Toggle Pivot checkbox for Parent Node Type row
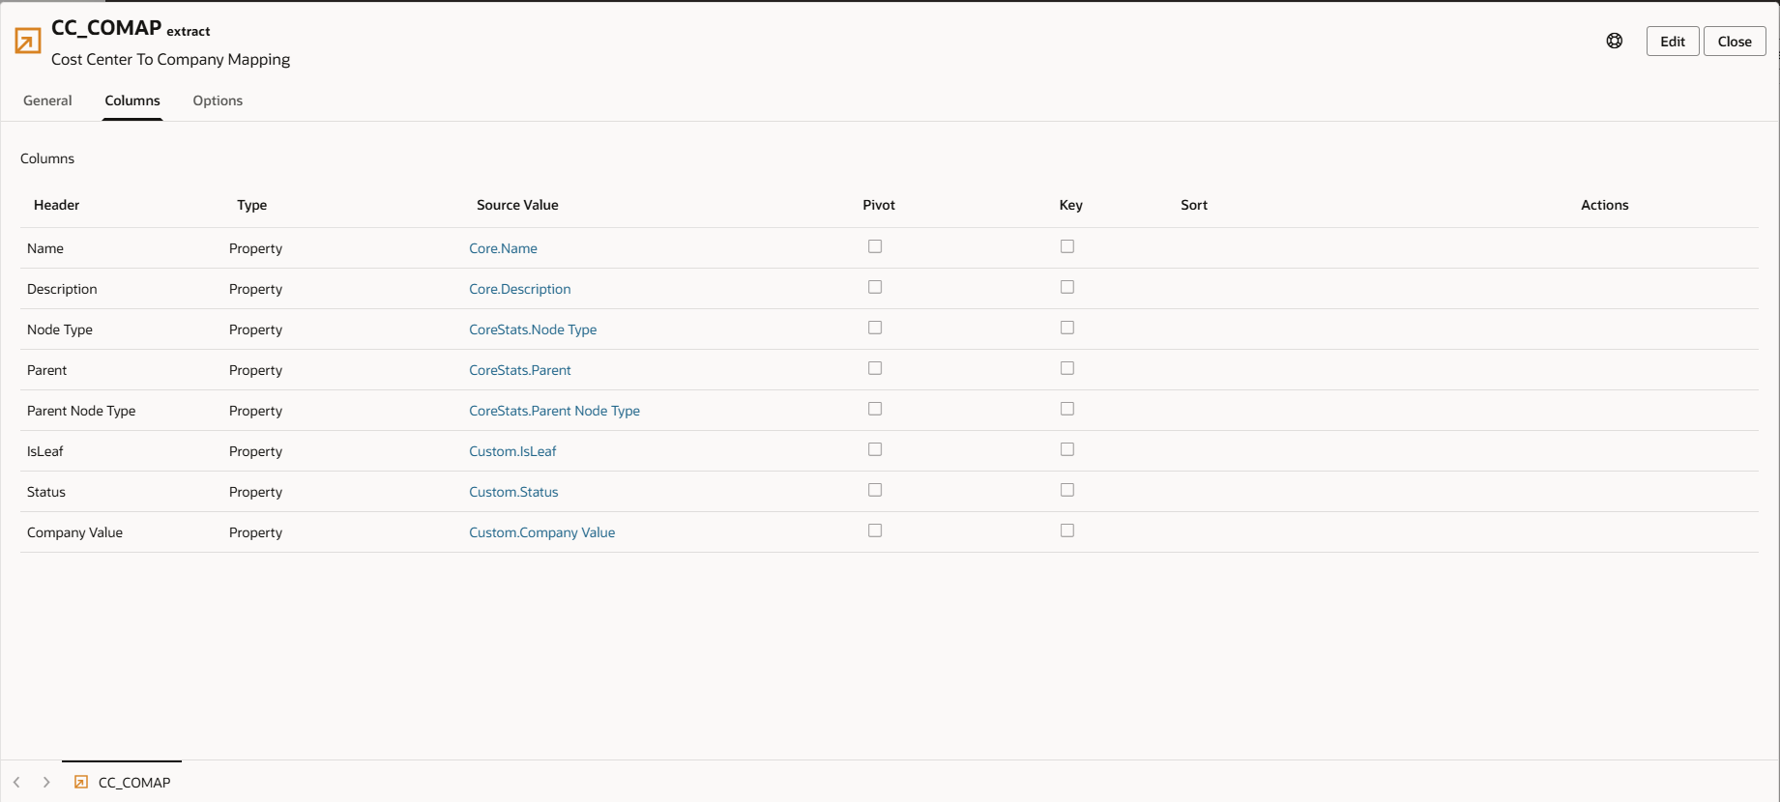The image size is (1780, 802). [x=875, y=409]
